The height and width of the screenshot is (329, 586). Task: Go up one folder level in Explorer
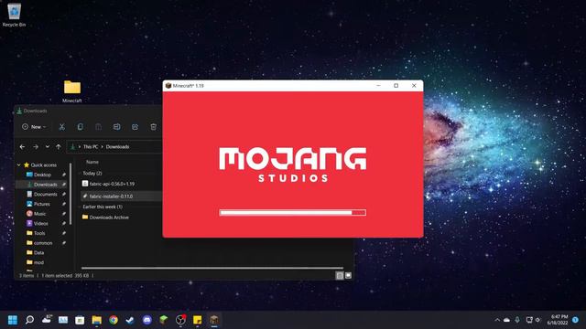[x=59, y=147]
